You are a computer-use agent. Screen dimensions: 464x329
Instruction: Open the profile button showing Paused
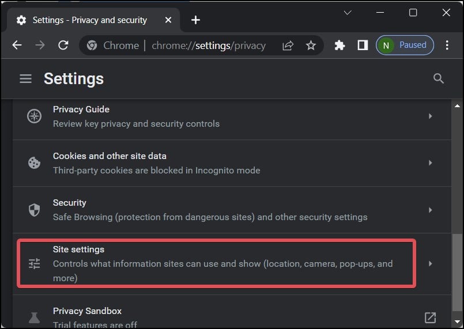click(x=405, y=46)
